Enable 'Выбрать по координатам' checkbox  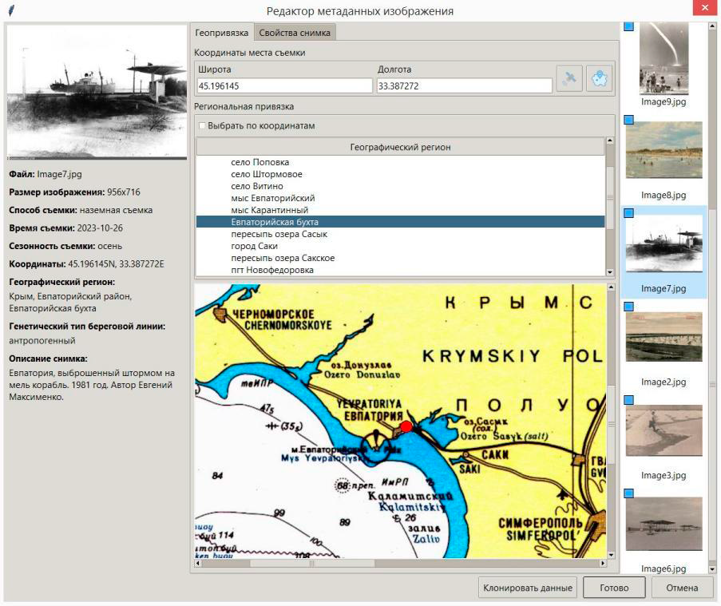tap(202, 126)
